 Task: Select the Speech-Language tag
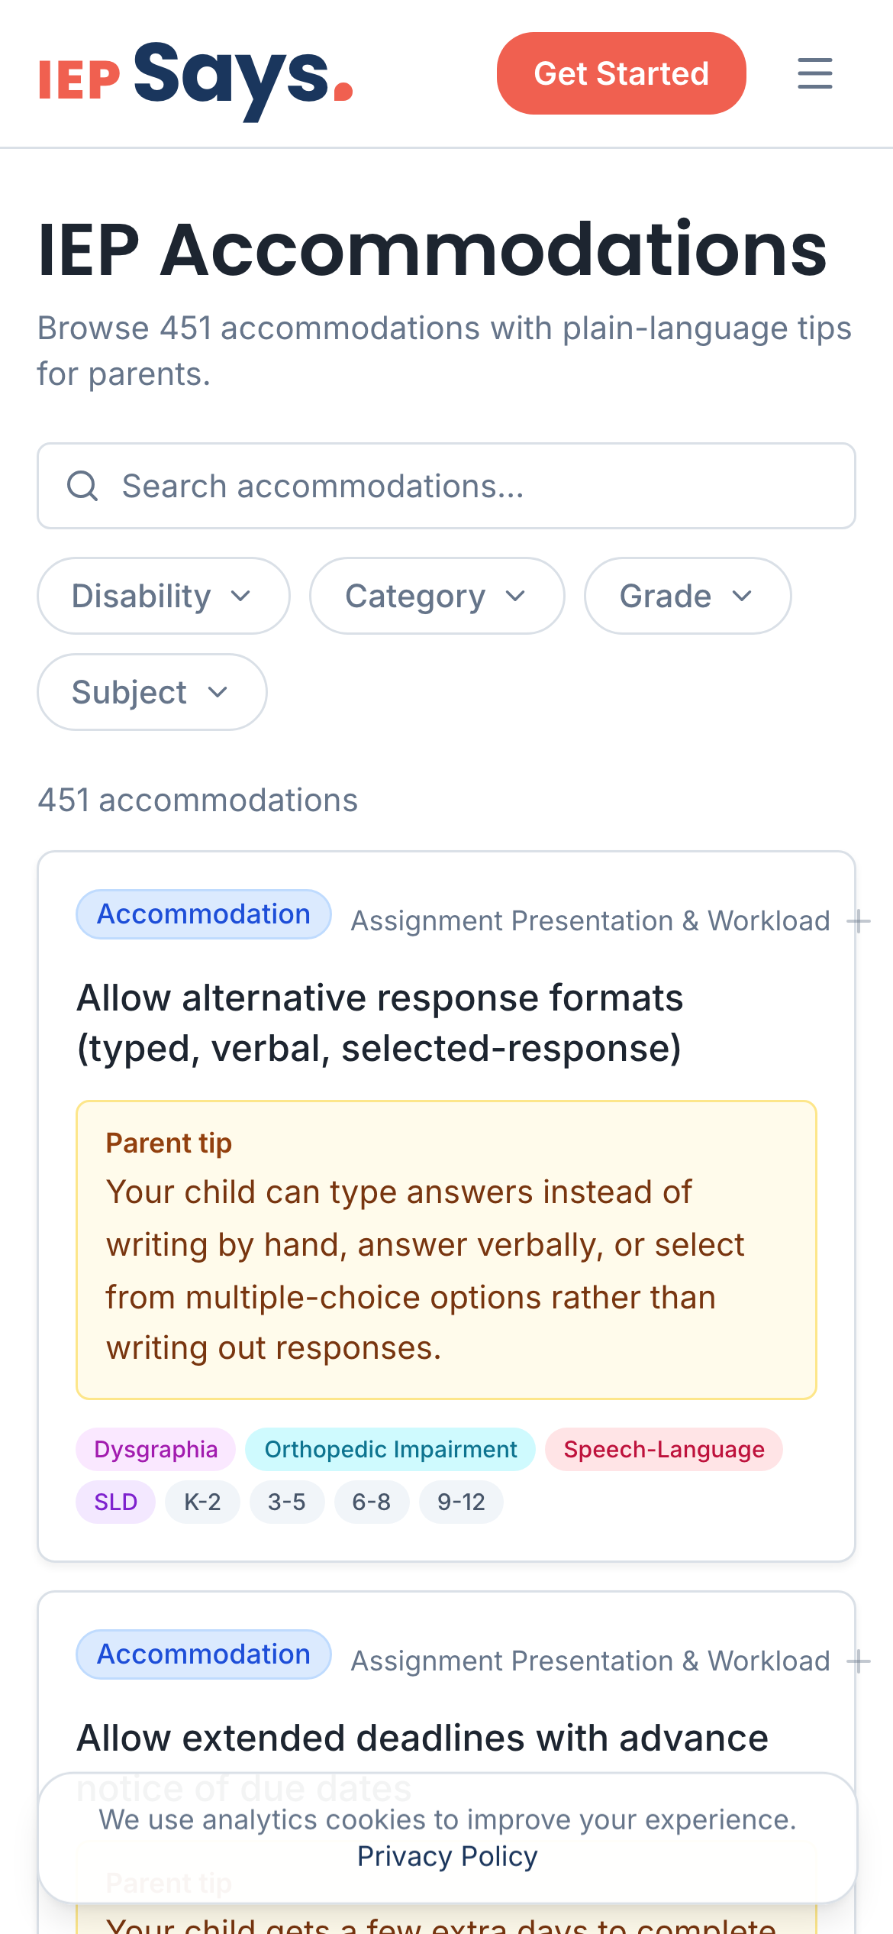(663, 1449)
